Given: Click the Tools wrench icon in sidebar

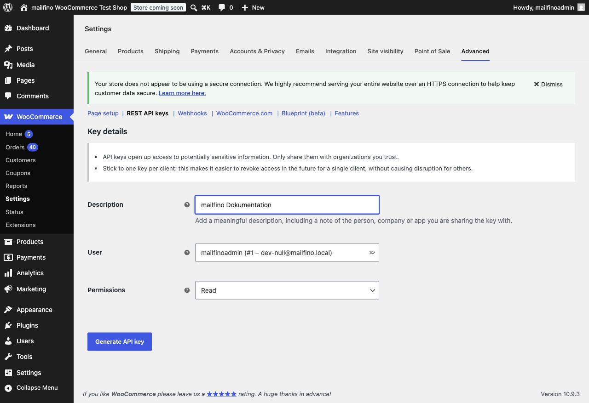Looking at the screenshot, I should (x=8, y=357).
